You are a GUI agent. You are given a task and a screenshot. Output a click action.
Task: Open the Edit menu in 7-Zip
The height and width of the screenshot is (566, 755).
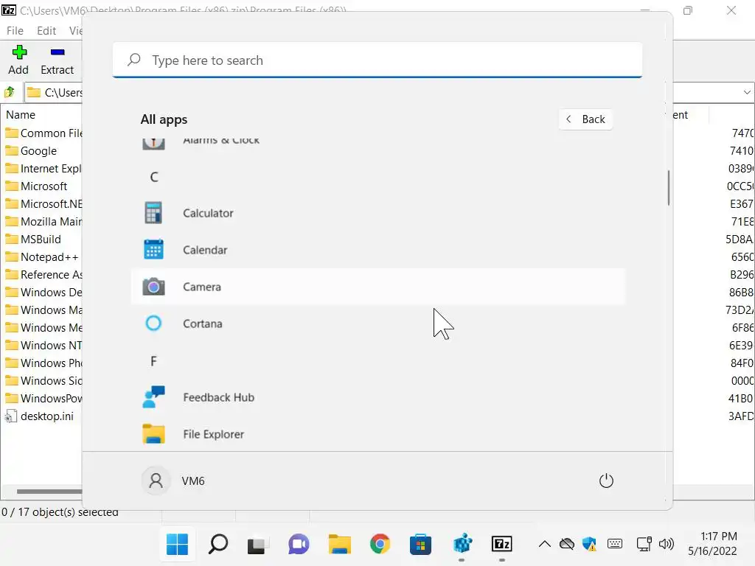click(46, 31)
